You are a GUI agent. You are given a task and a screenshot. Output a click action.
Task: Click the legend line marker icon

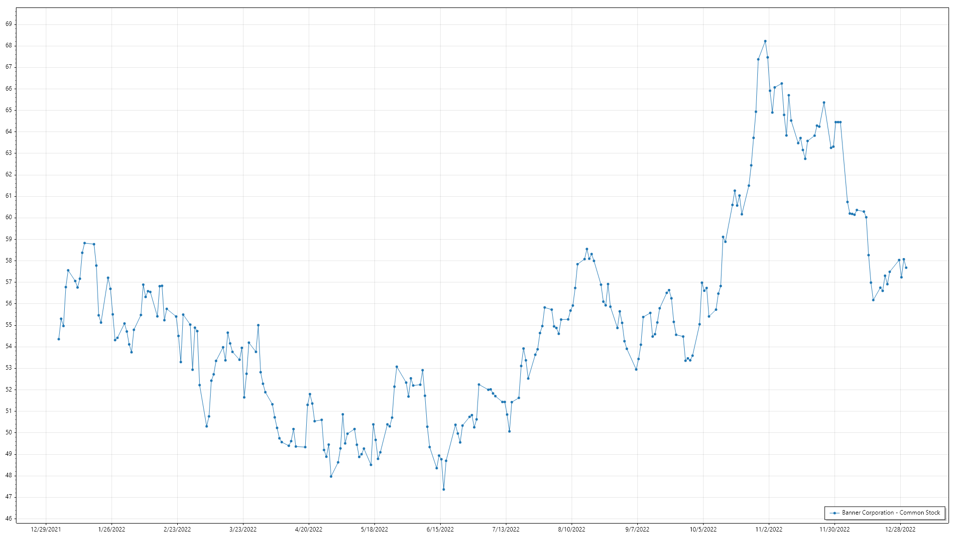(x=835, y=513)
